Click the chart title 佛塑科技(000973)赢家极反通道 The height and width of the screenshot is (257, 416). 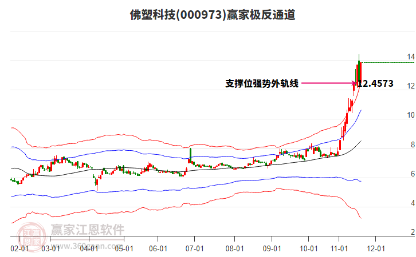click(213, 15)
